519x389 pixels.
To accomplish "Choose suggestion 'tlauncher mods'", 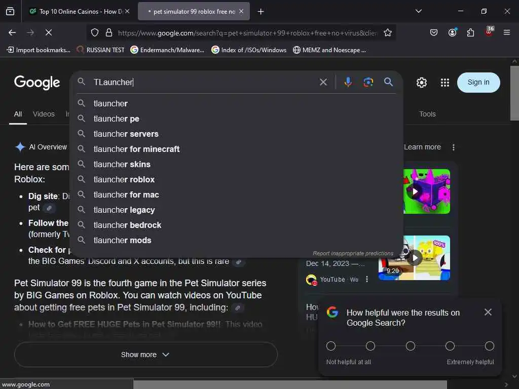I will 237,241.
